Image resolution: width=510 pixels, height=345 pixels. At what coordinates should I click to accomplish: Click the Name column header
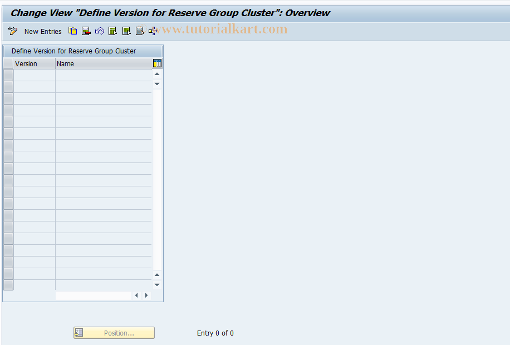point(104,64)
